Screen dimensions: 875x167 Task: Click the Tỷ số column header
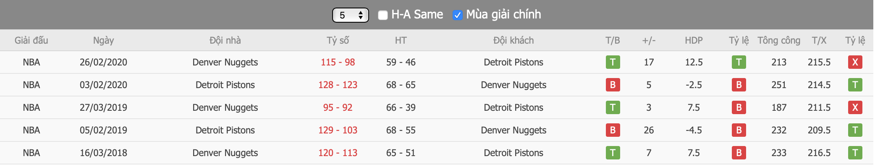pyautogui.click(x=338, y=40)
